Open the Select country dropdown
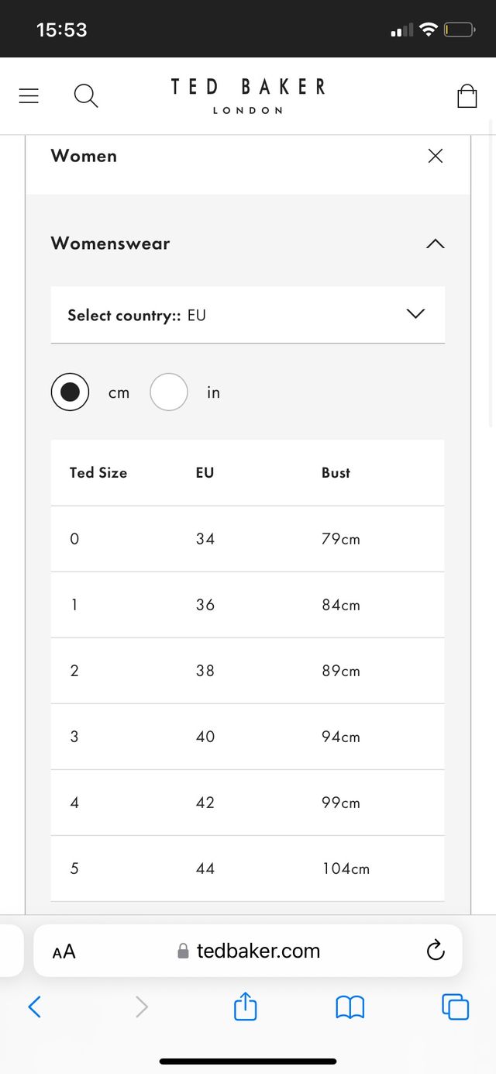Viewport: 496px width, 1074px height. coord(248,315)
